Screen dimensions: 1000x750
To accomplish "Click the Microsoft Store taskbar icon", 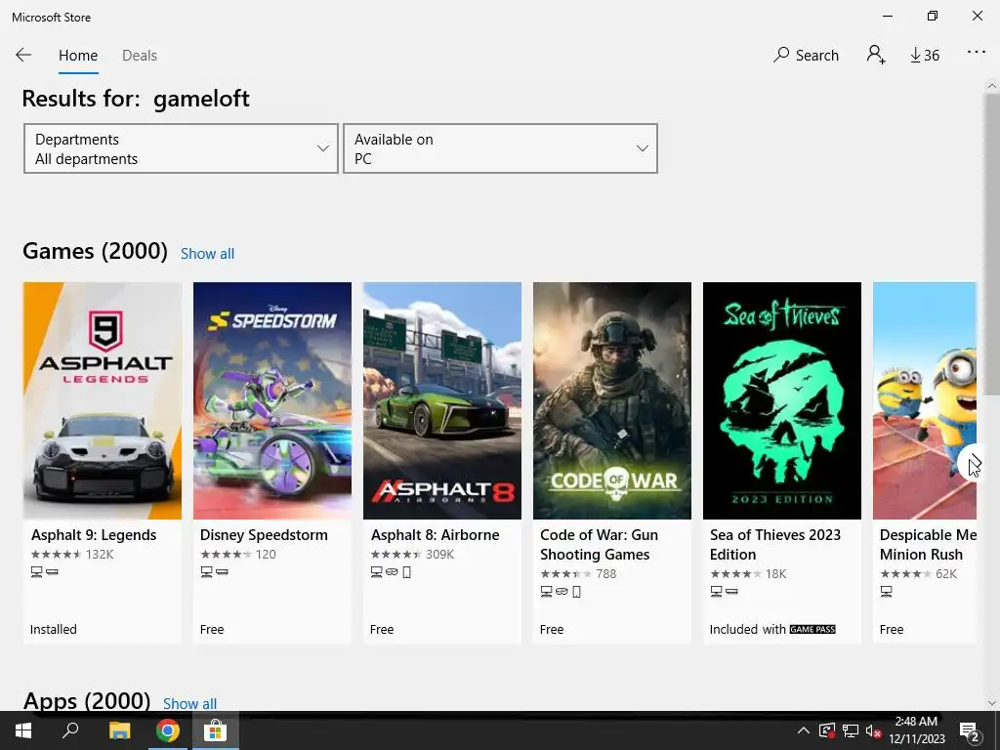I will pos(216,730).
